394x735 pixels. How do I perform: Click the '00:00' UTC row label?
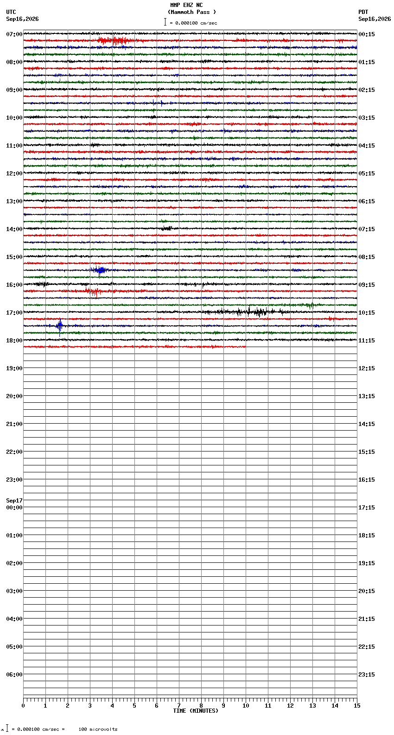pyautogui.click(x=14, y=508)
